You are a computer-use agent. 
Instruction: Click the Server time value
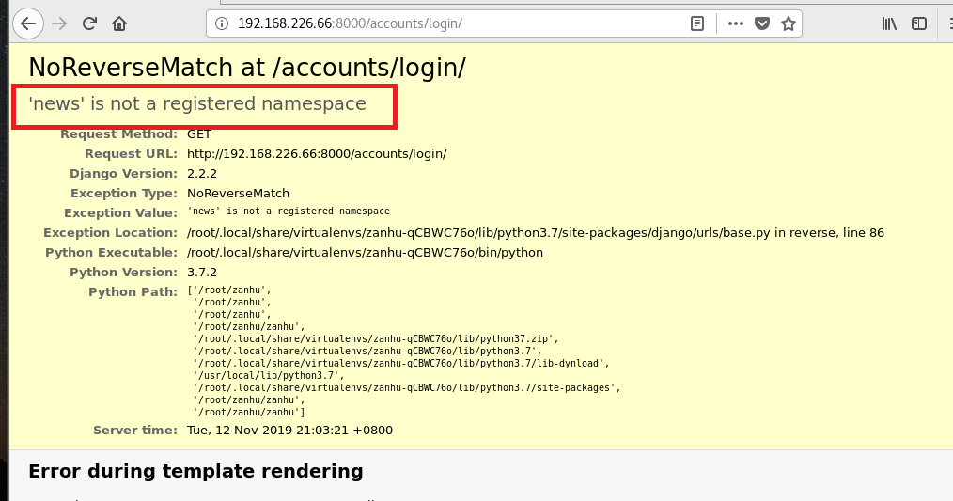pyautogui.click(x=289, y=430)
